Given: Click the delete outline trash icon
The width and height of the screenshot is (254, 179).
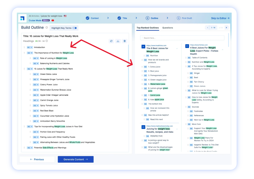Looking at the screenshot, I should (125, 41).
